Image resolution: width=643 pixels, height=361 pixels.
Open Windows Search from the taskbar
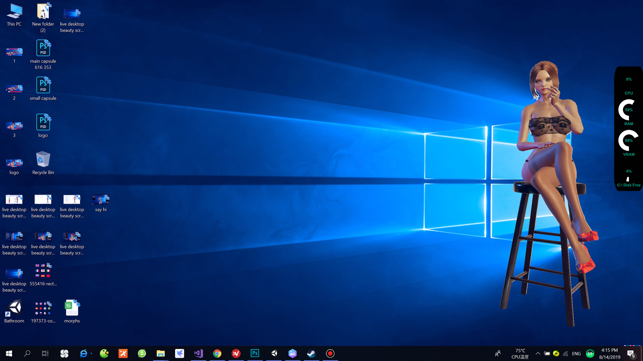coord(27,353)
